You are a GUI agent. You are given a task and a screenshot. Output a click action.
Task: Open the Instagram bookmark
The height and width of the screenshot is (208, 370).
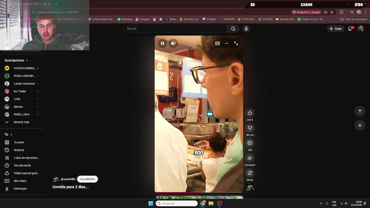[x=143, y=19]
